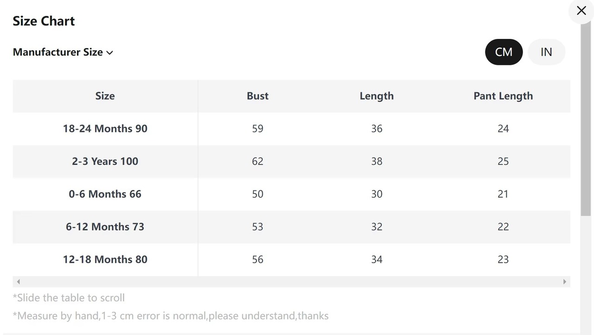594x335 pixels.
Task: Click the horizontal table scrollbar track
Action: [x=291, y=282]
